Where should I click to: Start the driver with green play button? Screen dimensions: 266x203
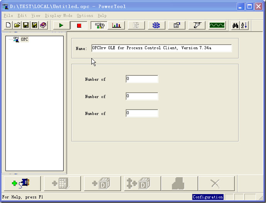pos(61,25)
